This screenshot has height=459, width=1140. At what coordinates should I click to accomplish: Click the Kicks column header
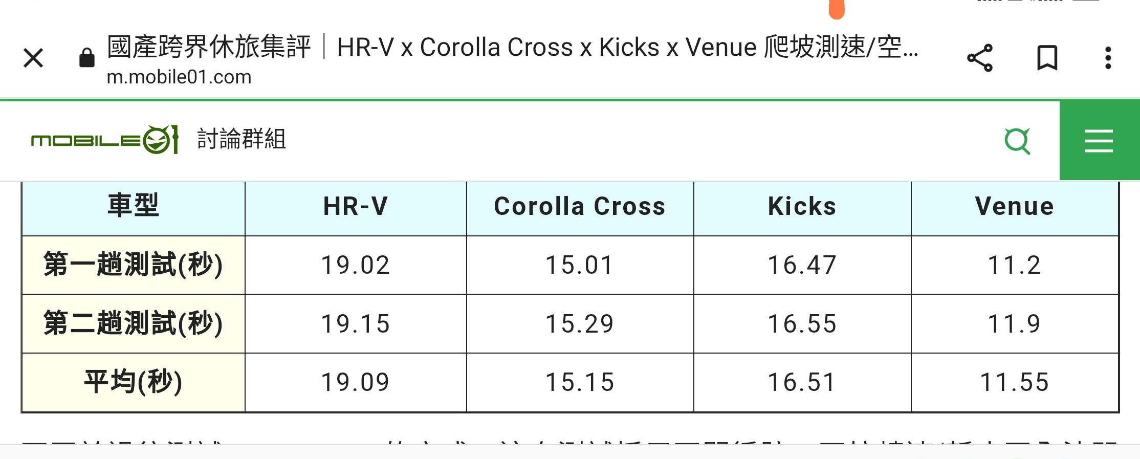(x=802, y=207)
